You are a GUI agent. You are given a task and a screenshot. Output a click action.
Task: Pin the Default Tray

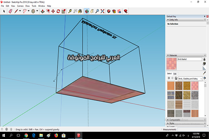204,16
